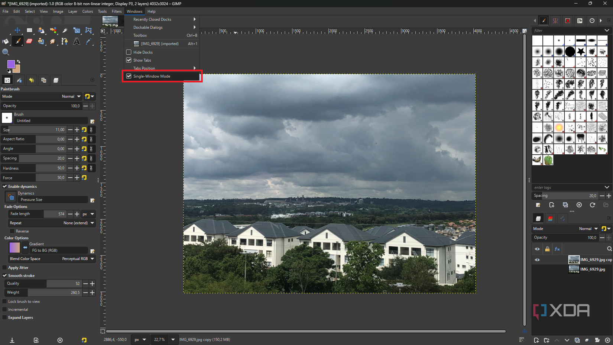Screen dimensions: 613x345
Task: Open the layer Mode dropdown
Action: (x=588, y=228)
